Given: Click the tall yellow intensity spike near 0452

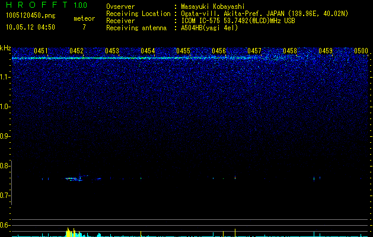Looking at the screenshot, I should pos(68,232).
